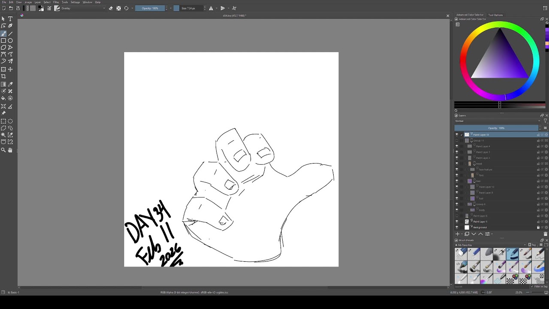Select the Rectangular Selection tool
Image resolution: width=549 pixels, height=309 pixels.
point(3,121)
